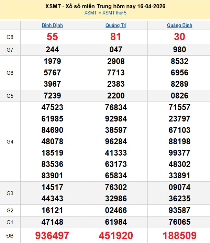Click the ĐB row label
The image size is (210, 243).
pyautogui.click(x=10, y=235)
